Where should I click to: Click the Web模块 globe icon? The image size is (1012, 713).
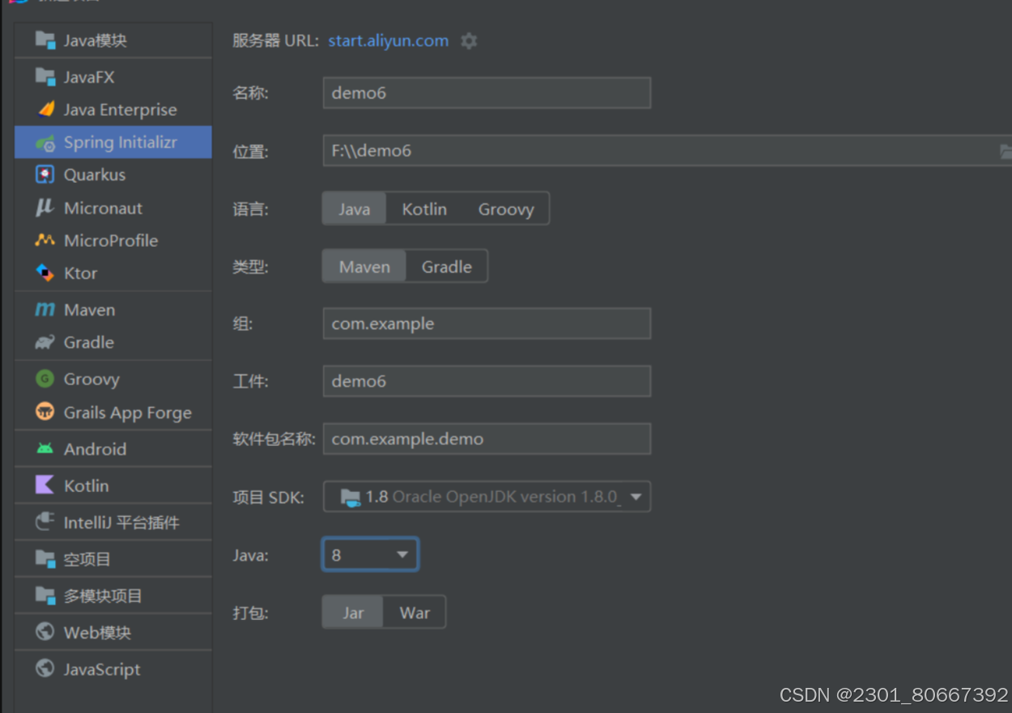point(45,632)
